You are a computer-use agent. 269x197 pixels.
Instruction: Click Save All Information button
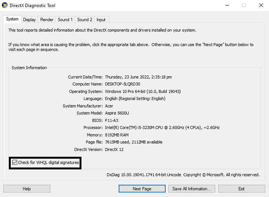pos(192,189)
